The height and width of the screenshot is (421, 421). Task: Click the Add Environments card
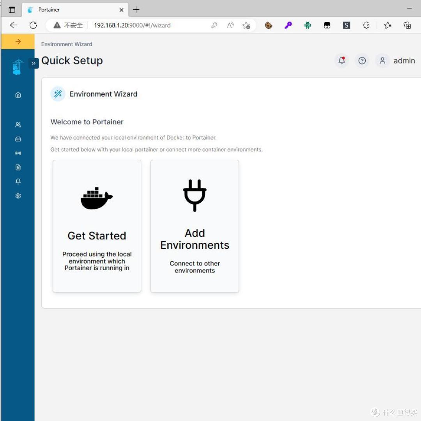pyautogui.click(x=195, y=226)
